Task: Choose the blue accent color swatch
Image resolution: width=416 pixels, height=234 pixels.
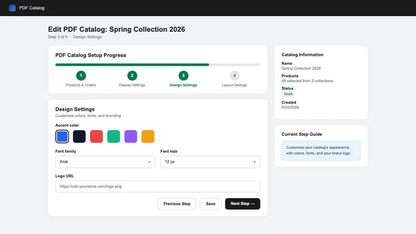Action: (62, 136)
